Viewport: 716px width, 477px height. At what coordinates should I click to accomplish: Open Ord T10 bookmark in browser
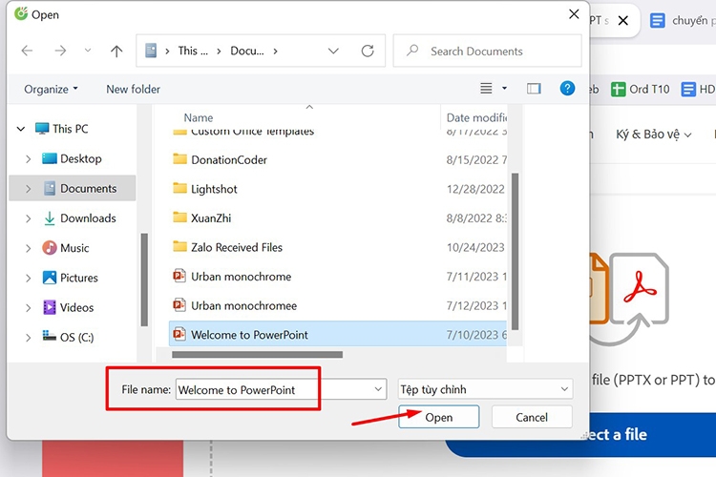pyautogui.click(x=641, y=89)
